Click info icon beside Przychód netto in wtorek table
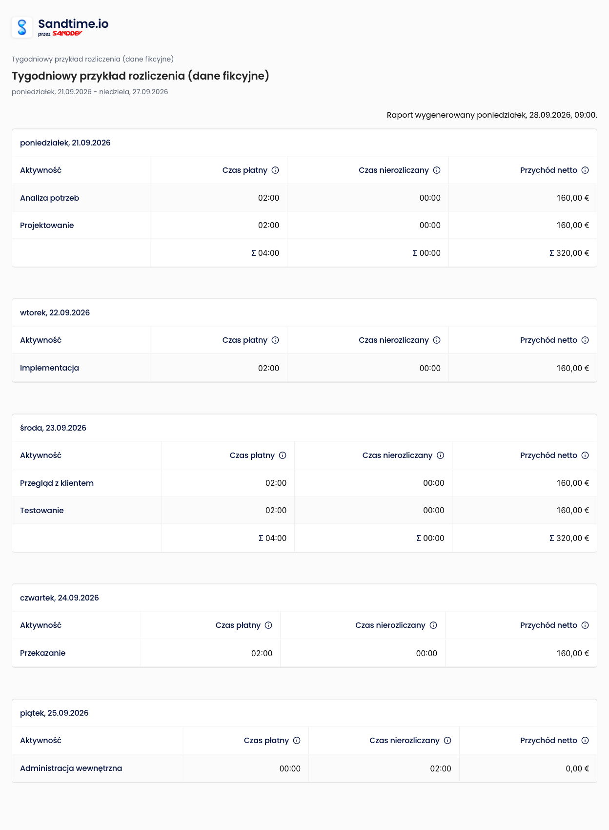This screenshot has width=609, height=830. 585,340
